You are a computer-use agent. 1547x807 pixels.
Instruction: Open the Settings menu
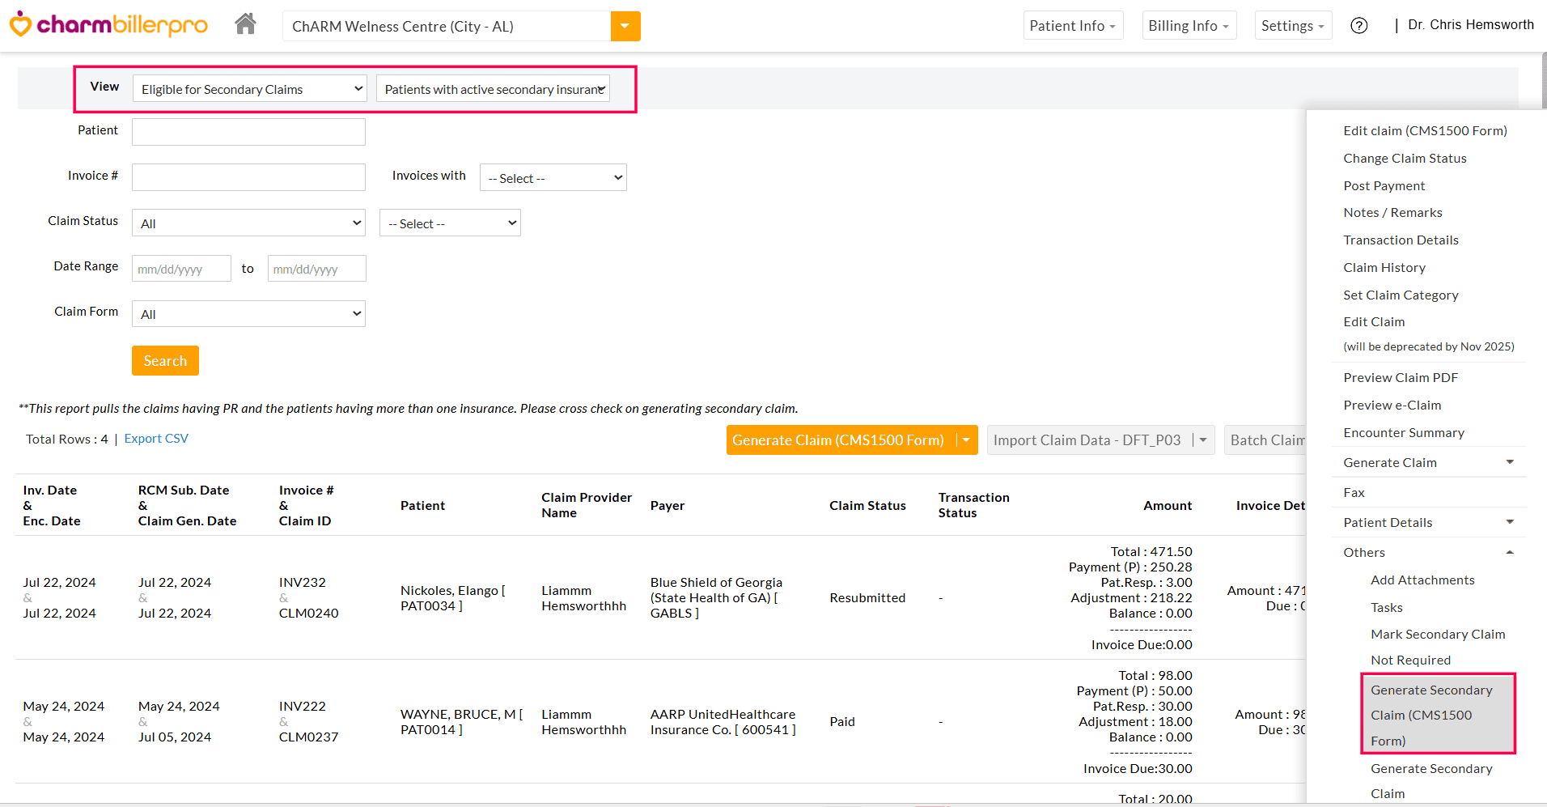click(1293, 26)
